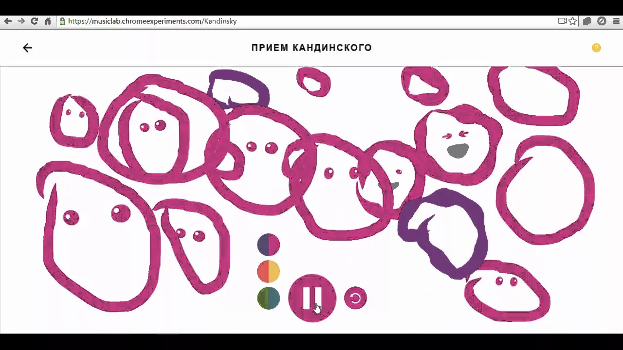Click the undo circular arrow button

(355, 298)
